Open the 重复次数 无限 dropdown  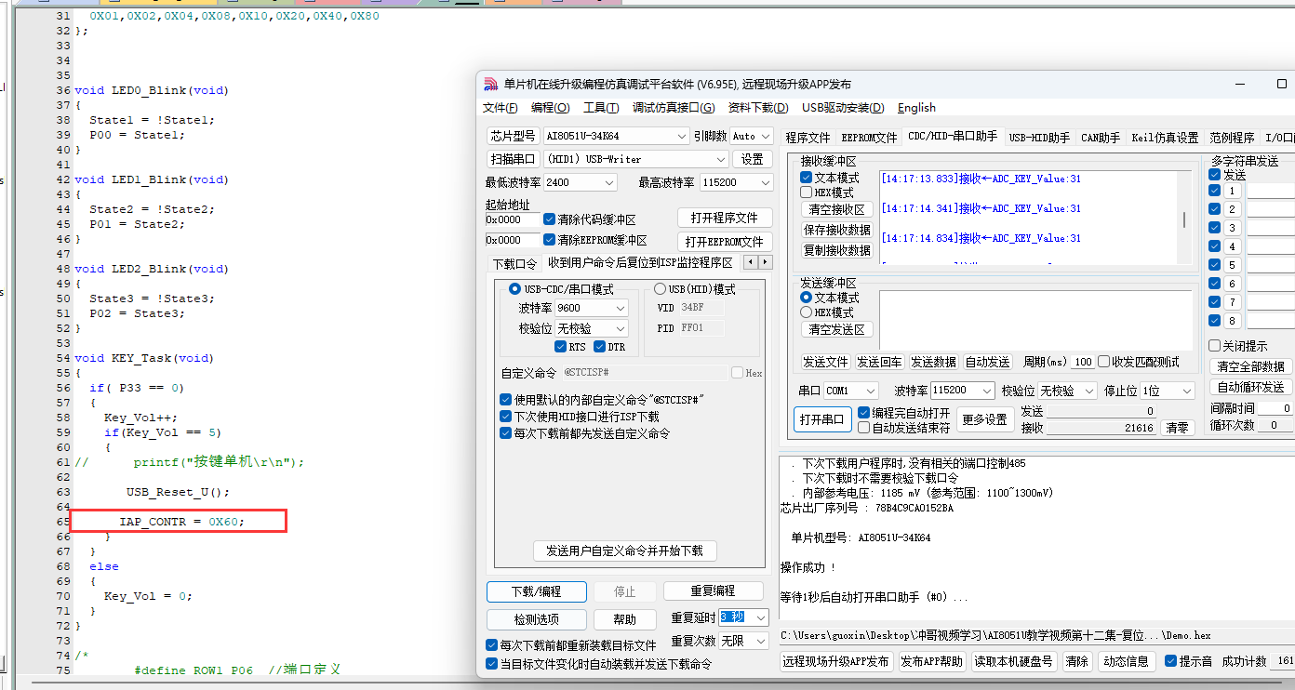click(761, 641)
